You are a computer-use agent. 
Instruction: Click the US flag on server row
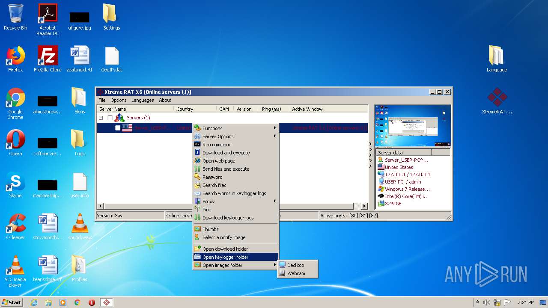pos(127,128)
